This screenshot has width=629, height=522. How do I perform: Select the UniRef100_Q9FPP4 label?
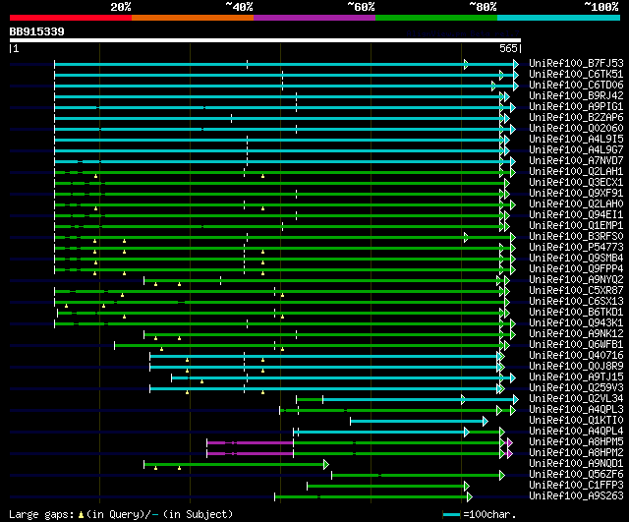(x=576, y=269)
